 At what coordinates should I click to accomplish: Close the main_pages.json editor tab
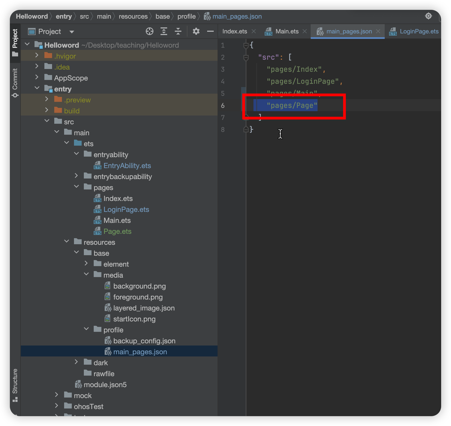point(378,31)
